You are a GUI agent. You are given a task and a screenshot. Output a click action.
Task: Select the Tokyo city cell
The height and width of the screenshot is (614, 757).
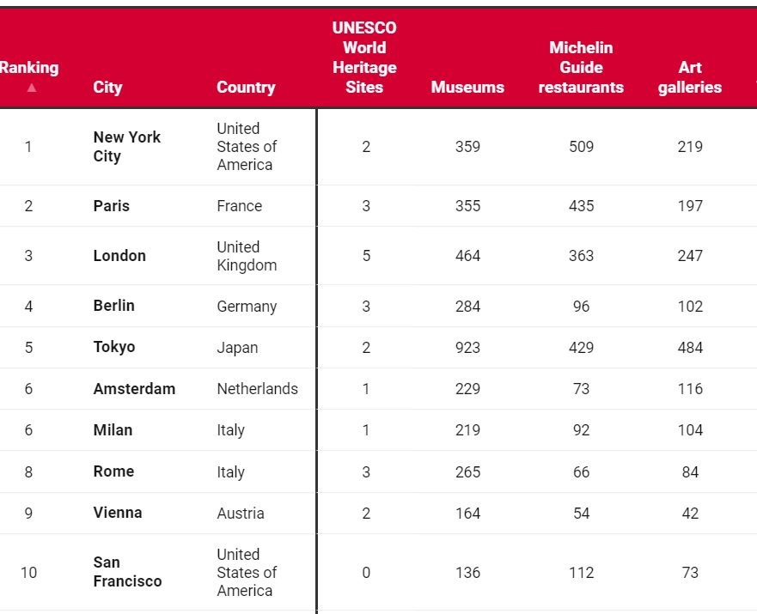point(114,347)
